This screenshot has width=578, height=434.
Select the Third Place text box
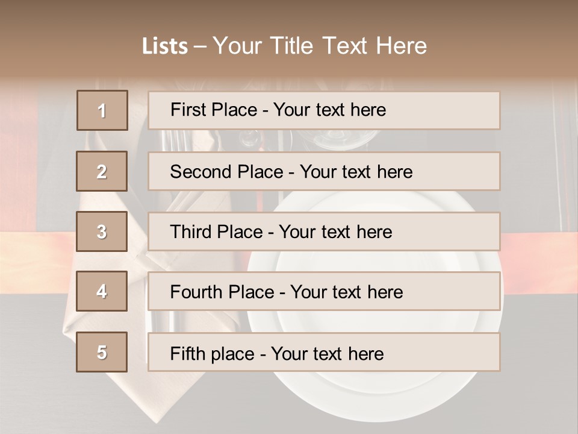[324, 231]
